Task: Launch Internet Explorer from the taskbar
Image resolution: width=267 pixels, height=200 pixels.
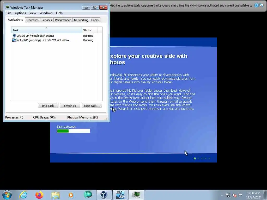Action: pos(23,195)
